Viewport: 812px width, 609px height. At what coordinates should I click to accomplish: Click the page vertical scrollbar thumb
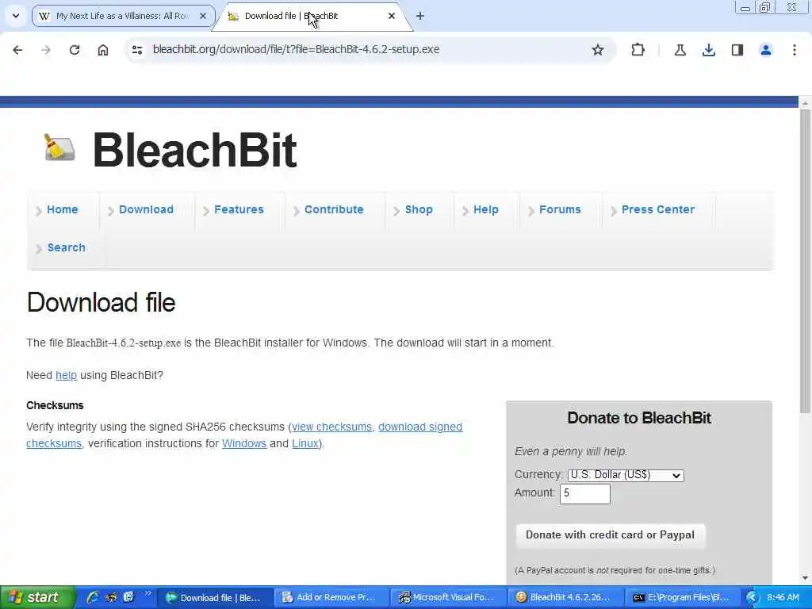pos(805,262)
